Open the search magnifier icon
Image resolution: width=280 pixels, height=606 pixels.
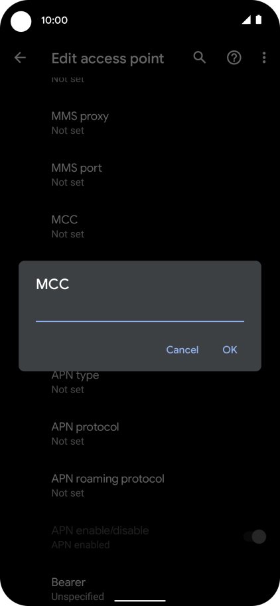pyautogui.click(x=200, y=58)
